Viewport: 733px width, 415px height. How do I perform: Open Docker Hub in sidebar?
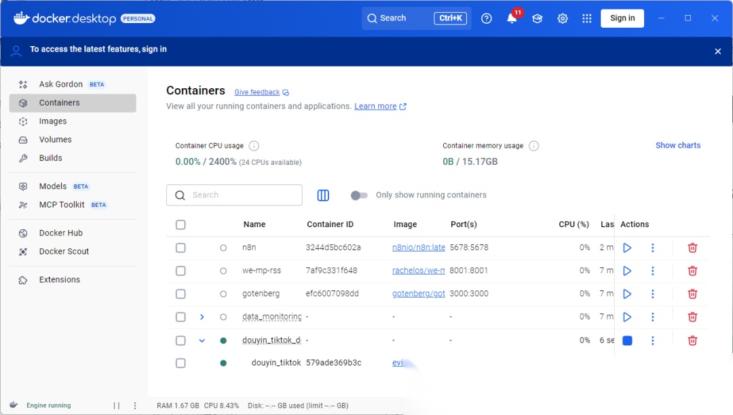[x=73, y=233]
